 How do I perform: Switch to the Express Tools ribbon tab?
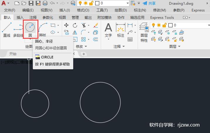click(x=162, y=17)
